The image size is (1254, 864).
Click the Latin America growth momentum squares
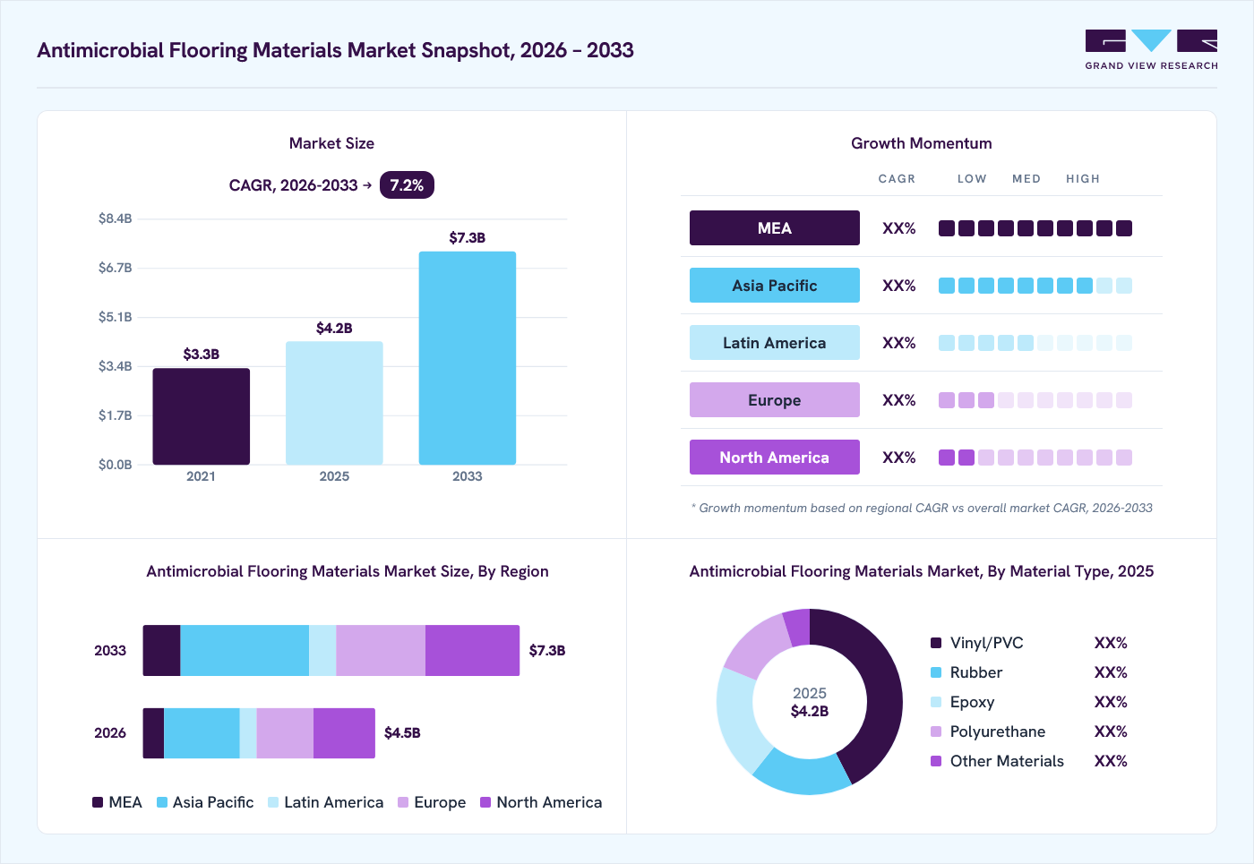tap(1035, 343)
